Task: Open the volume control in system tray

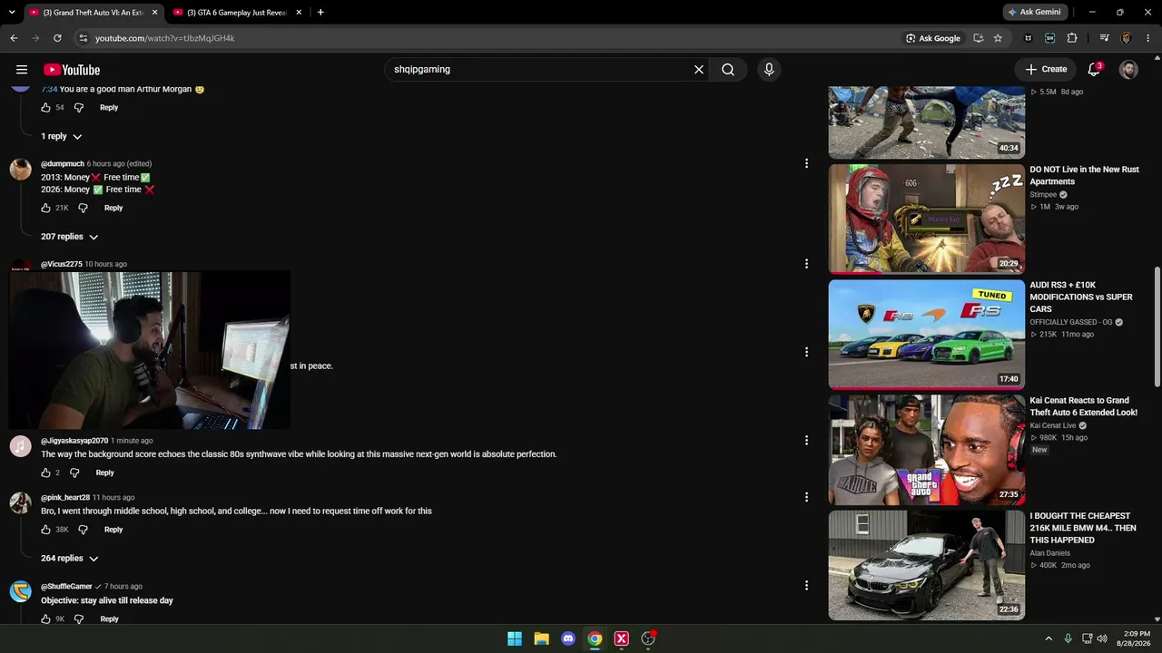Action: click(x=1102, y=638)
